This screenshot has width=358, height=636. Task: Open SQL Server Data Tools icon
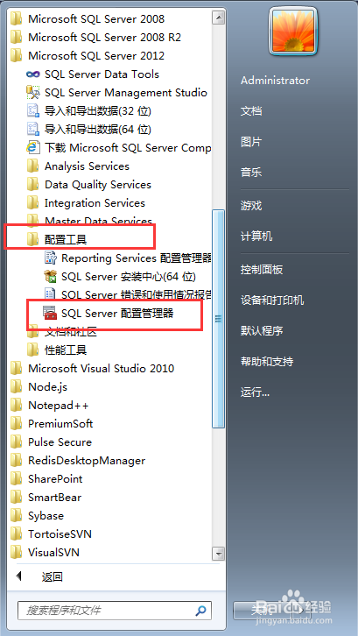coord(32,74)
